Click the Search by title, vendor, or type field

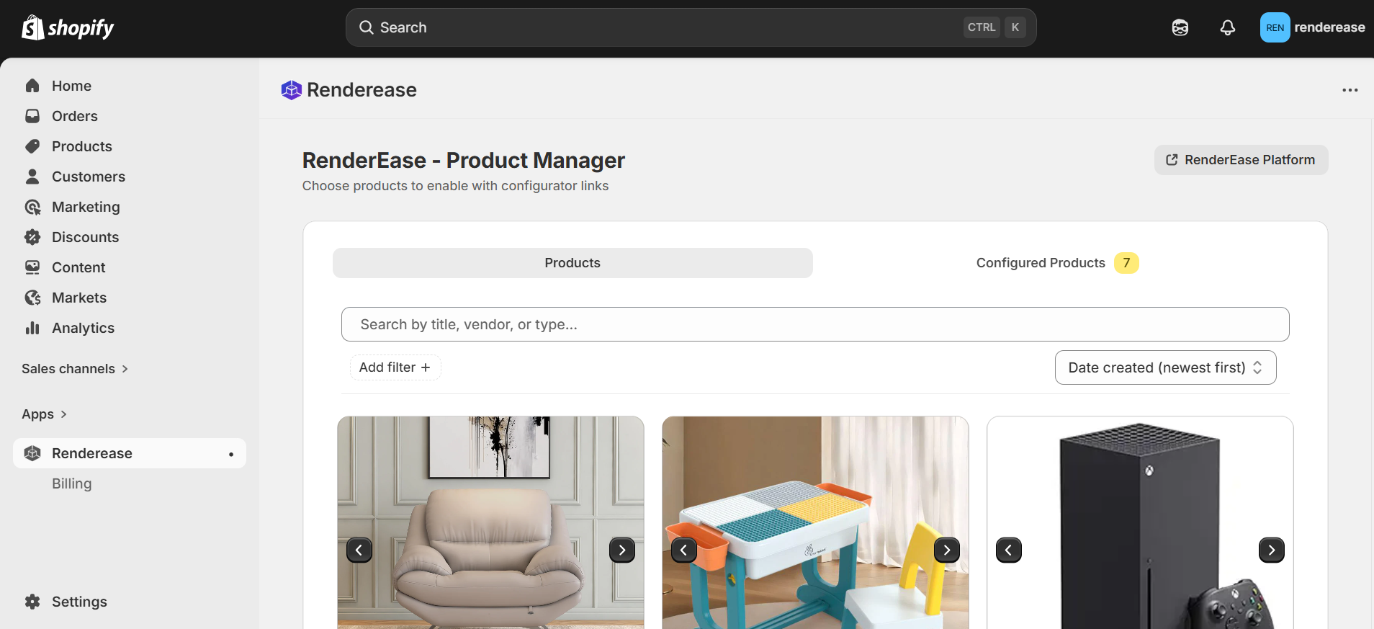(815, 324)
